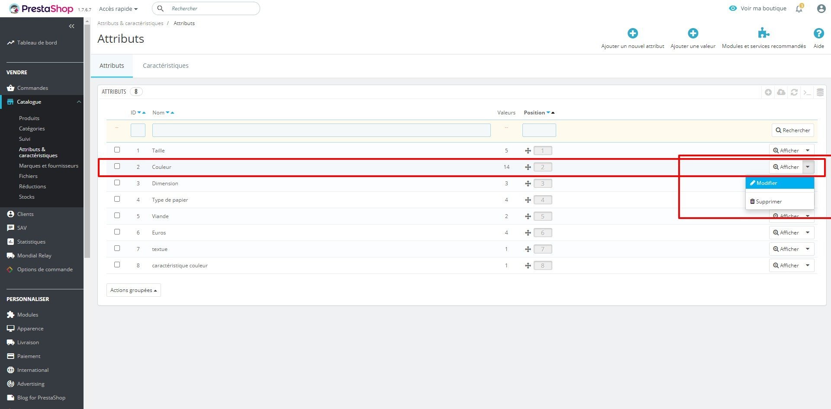Check the Viande row checkbox
831x409 pixels.
(x=117, y=216)
